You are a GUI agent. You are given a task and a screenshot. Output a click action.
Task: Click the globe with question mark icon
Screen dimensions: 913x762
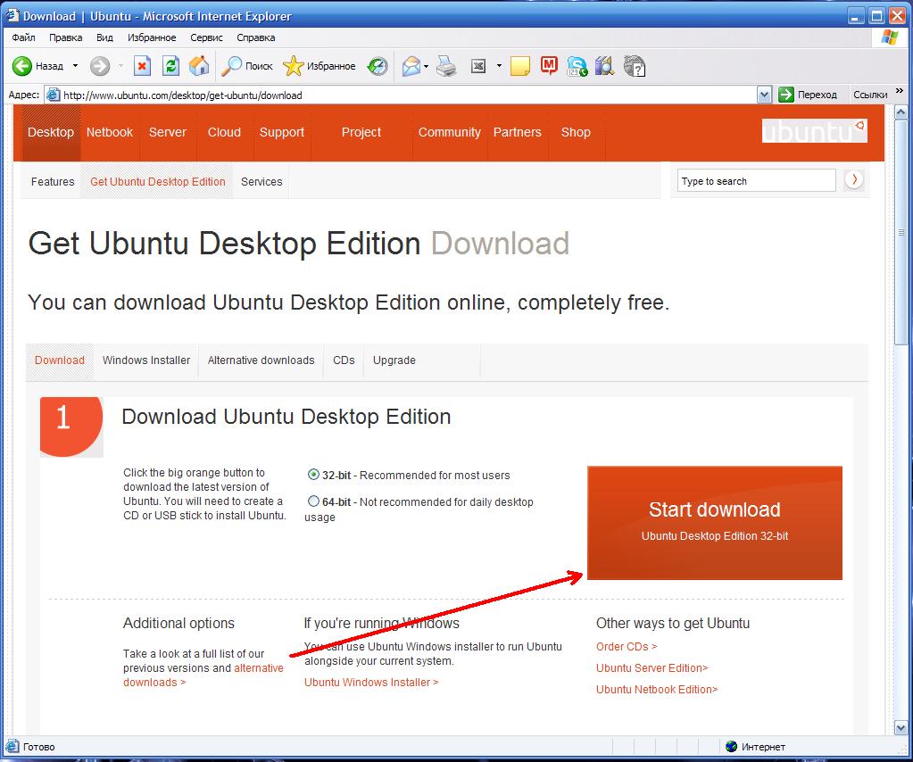point(634,66)
